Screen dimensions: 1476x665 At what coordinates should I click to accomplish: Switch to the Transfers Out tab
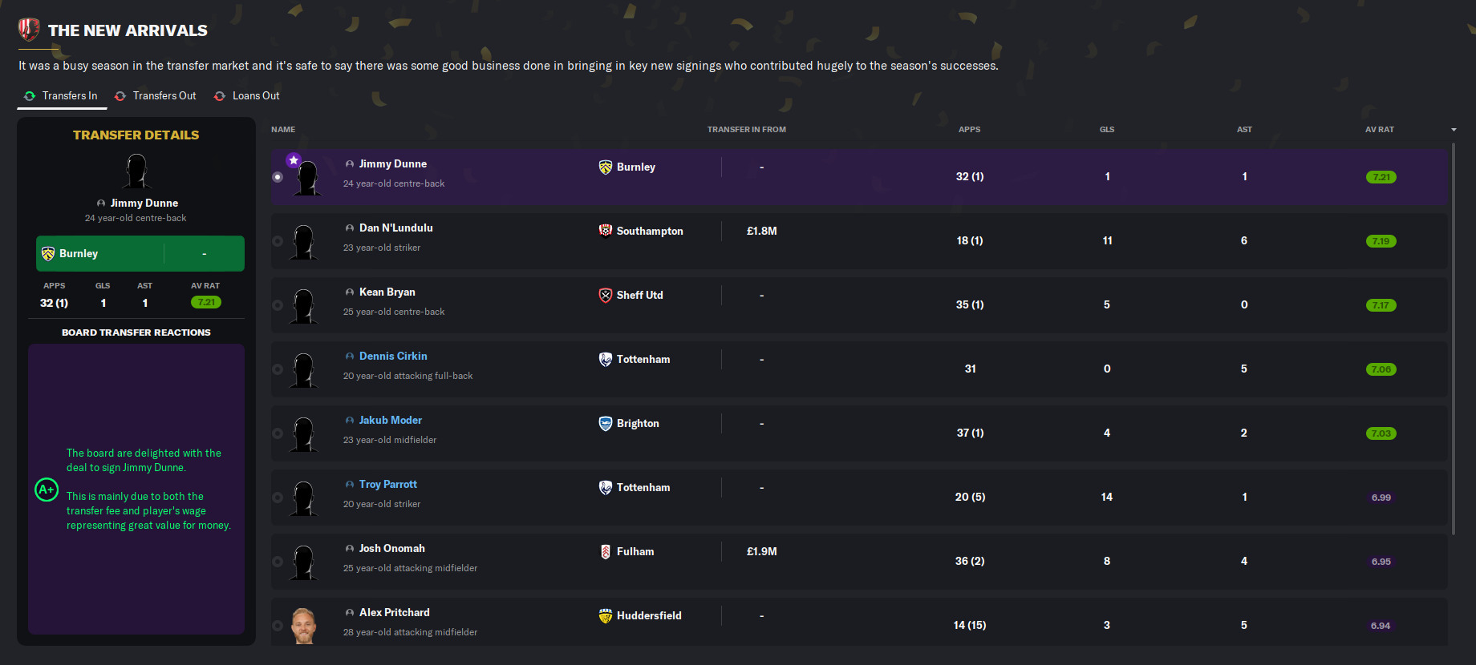point(156,96)
